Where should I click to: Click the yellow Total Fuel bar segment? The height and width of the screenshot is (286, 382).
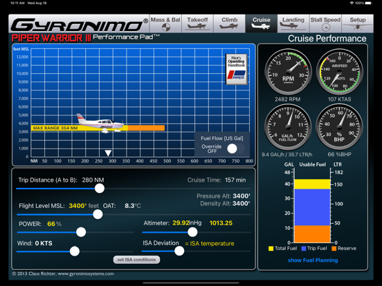312,184
